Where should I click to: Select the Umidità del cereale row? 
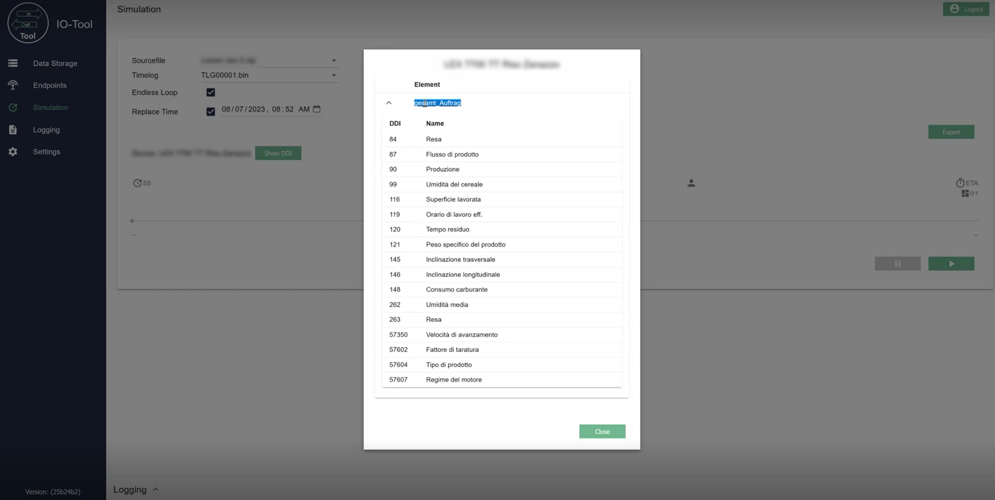click(502, 184)
